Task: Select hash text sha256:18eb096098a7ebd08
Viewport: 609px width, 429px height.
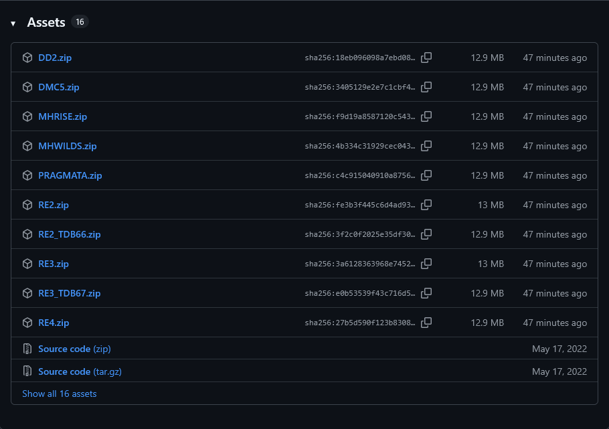Action: pos(360,58)
